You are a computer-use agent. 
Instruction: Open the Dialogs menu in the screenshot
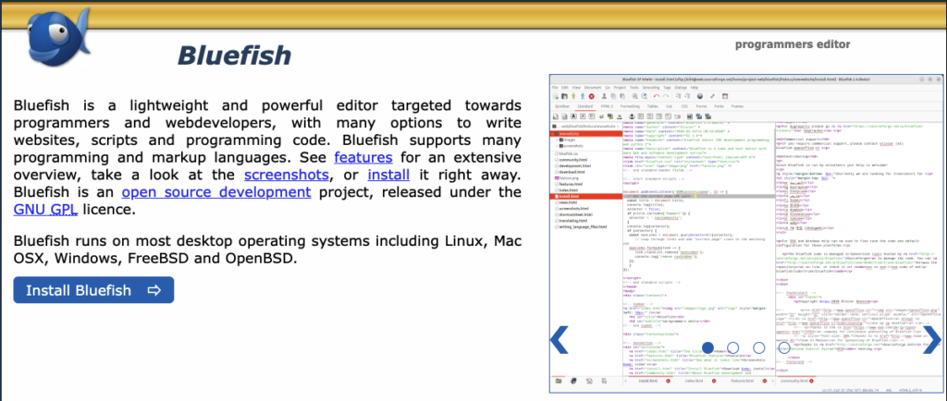(x=681, y=88)
